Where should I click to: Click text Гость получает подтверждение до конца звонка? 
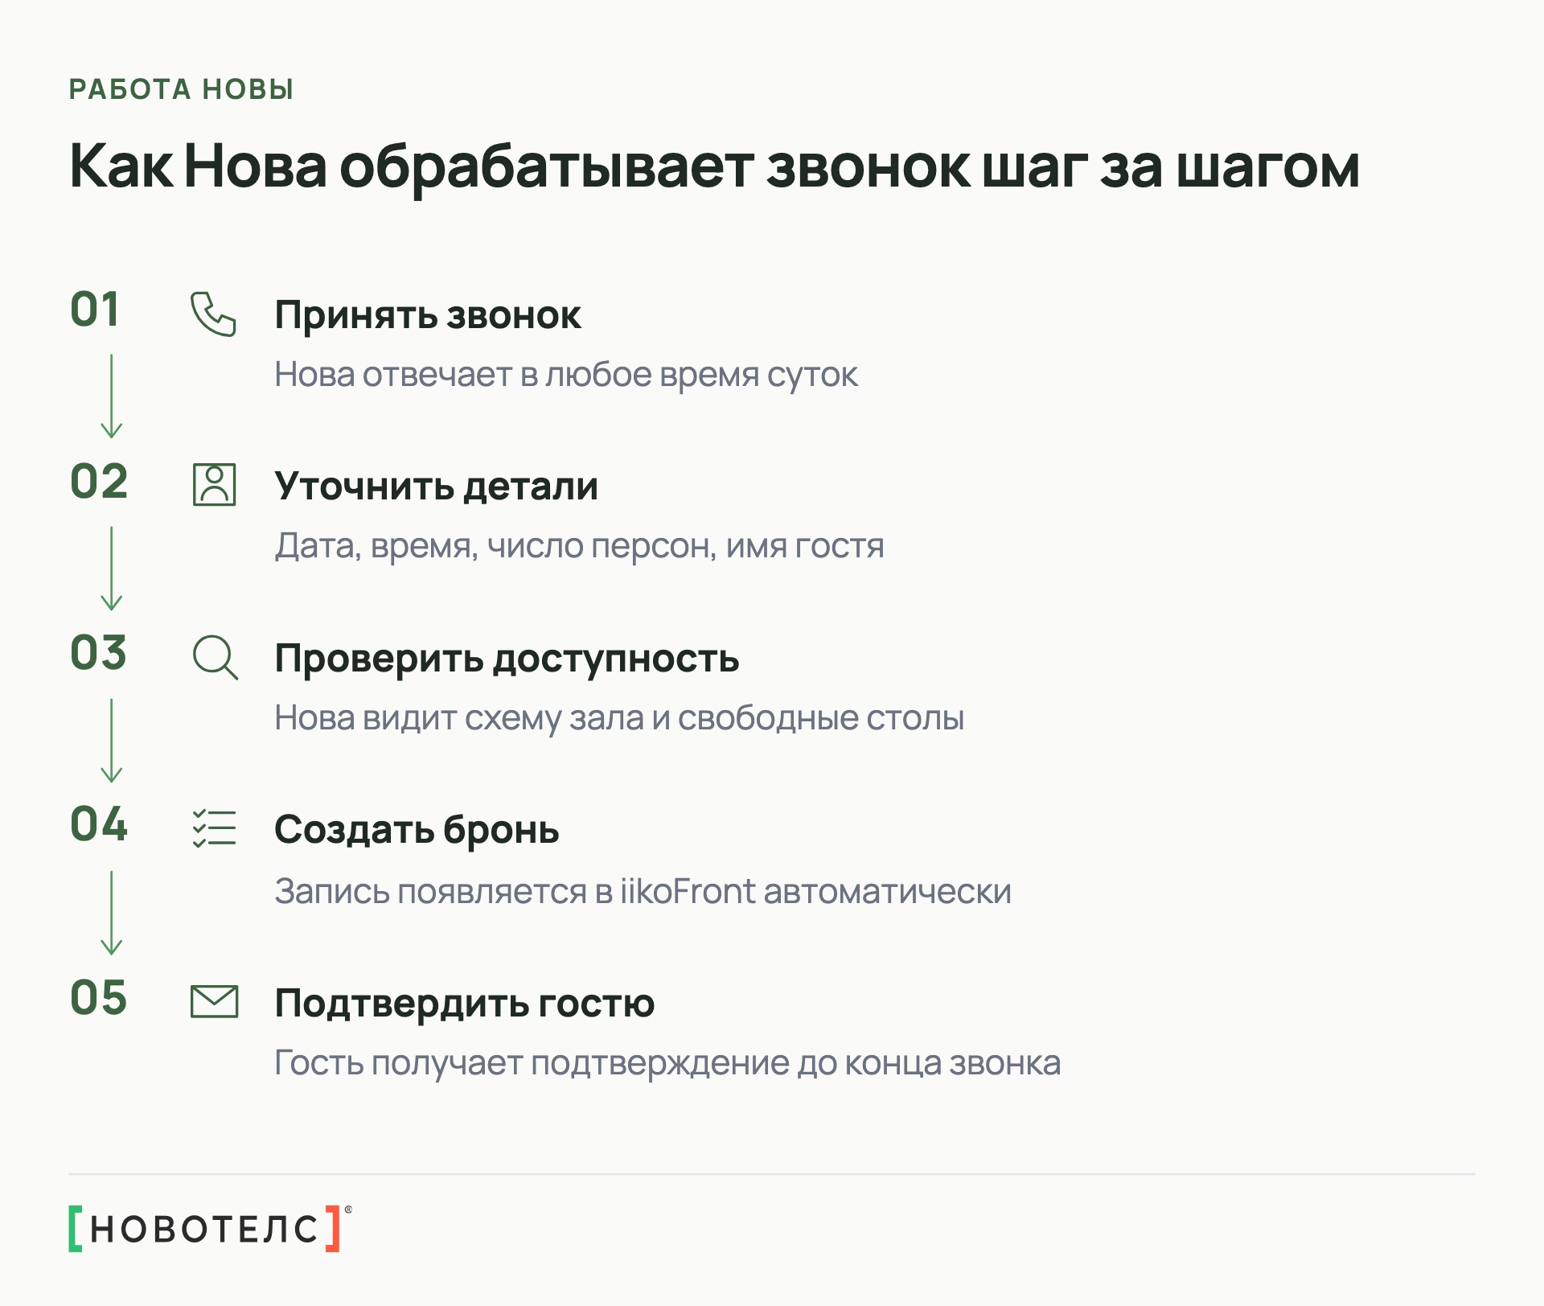click(x=667, y=1063)
